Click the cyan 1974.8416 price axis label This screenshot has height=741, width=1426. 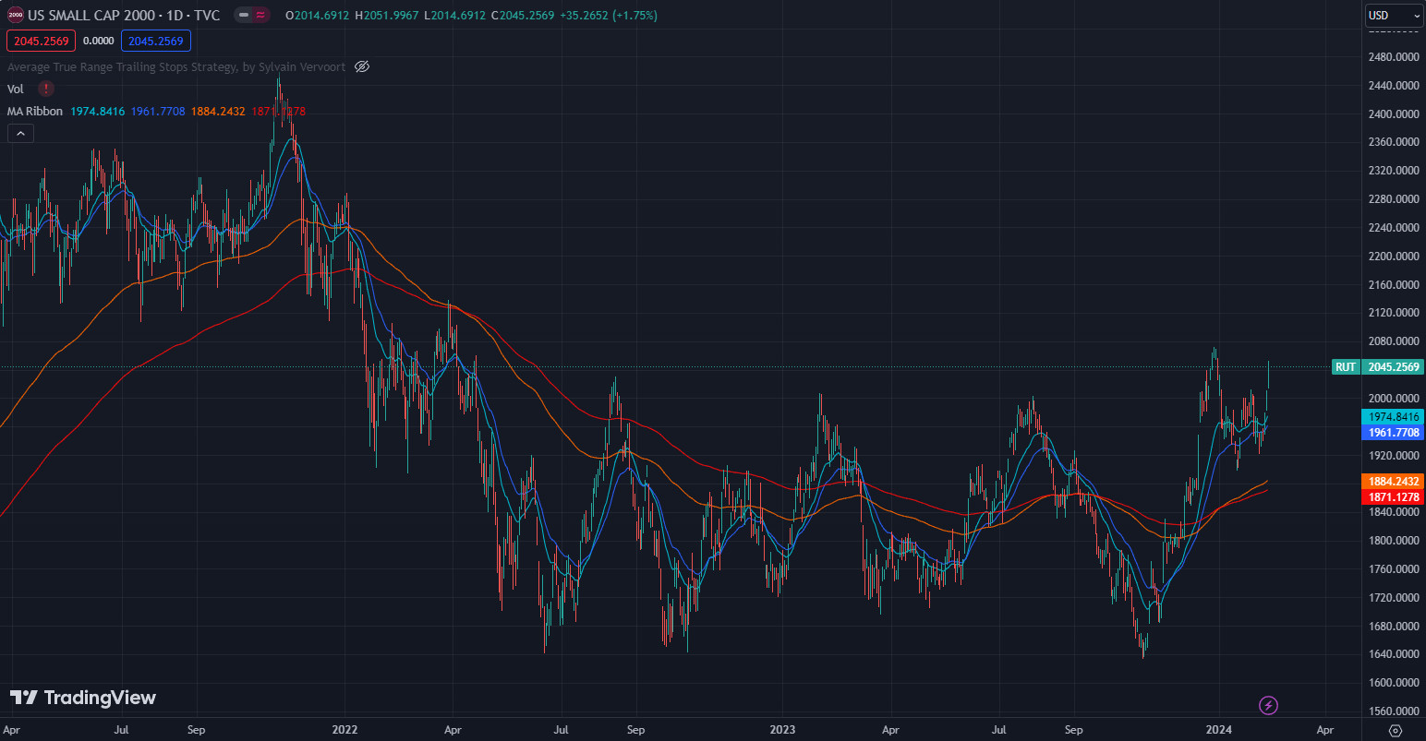pos(1394,416)
